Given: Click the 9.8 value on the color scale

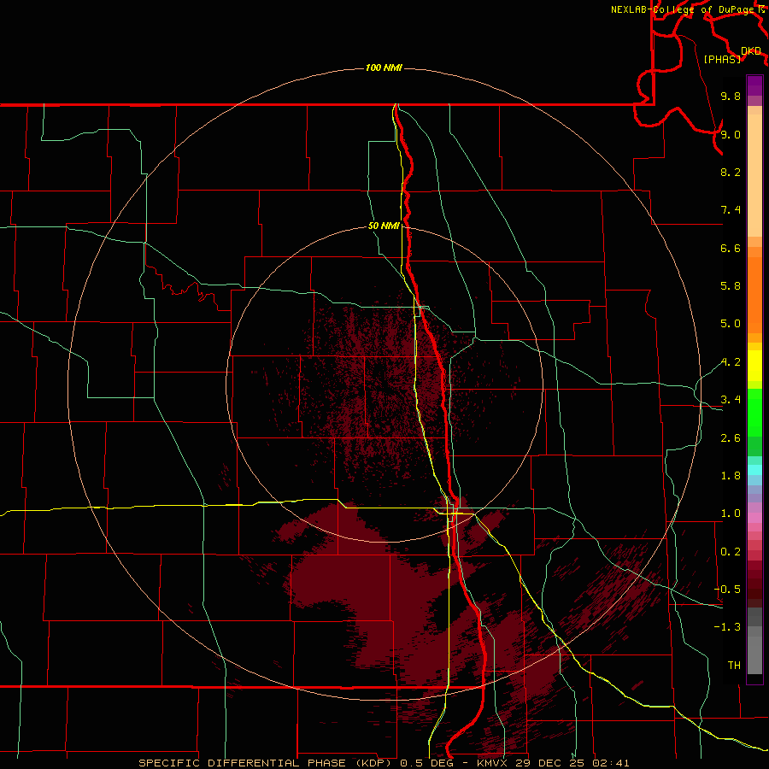Looking at the screenshot, I should click(731, 97).
